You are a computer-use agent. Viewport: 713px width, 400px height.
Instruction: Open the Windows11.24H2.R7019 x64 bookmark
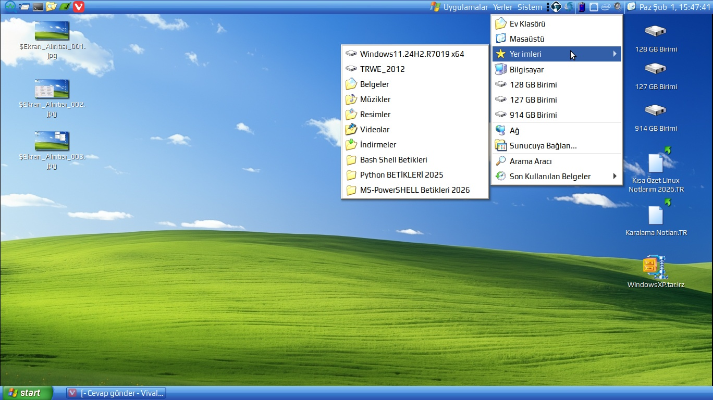point(415,54)
